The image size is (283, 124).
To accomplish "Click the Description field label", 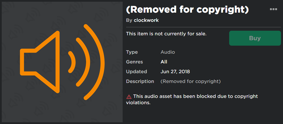I will 140,81.
